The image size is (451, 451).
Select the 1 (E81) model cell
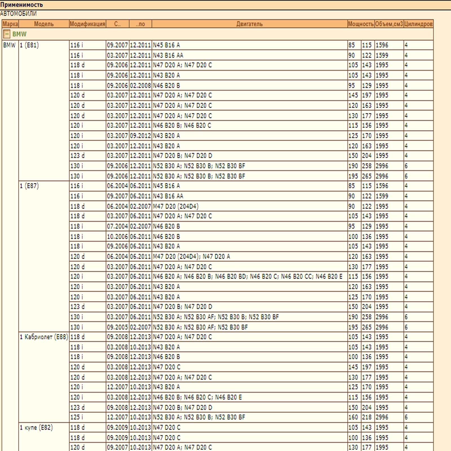pyautogui.click(x=29, y=45)
